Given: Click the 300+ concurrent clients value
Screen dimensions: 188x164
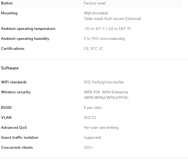Looking at the screenshot, I should [88, 148].
